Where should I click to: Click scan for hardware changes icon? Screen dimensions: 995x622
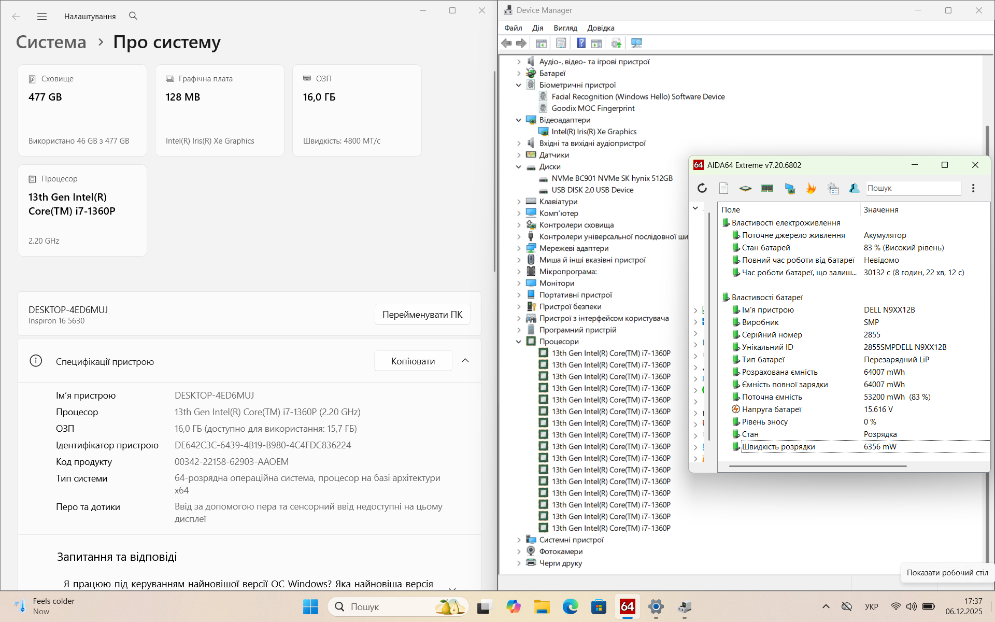point(636,44)
